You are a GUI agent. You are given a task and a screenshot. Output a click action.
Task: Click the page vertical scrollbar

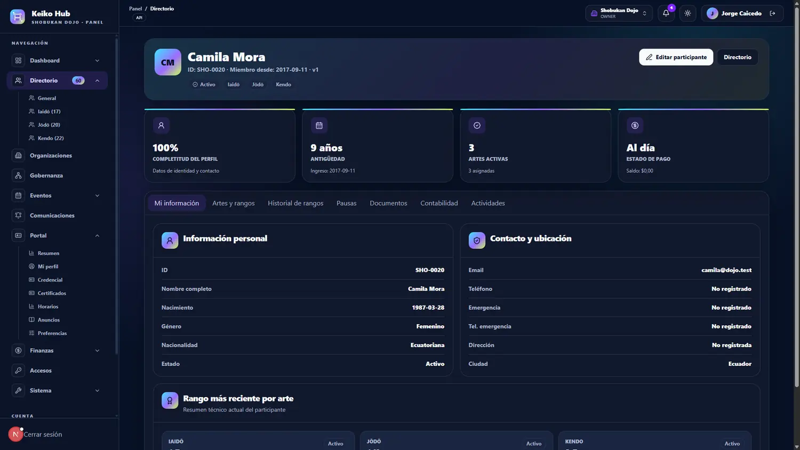(x=797, y=197)
